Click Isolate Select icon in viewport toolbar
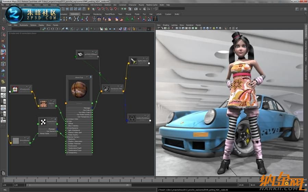Screen dimensions: 308x192 226,28
